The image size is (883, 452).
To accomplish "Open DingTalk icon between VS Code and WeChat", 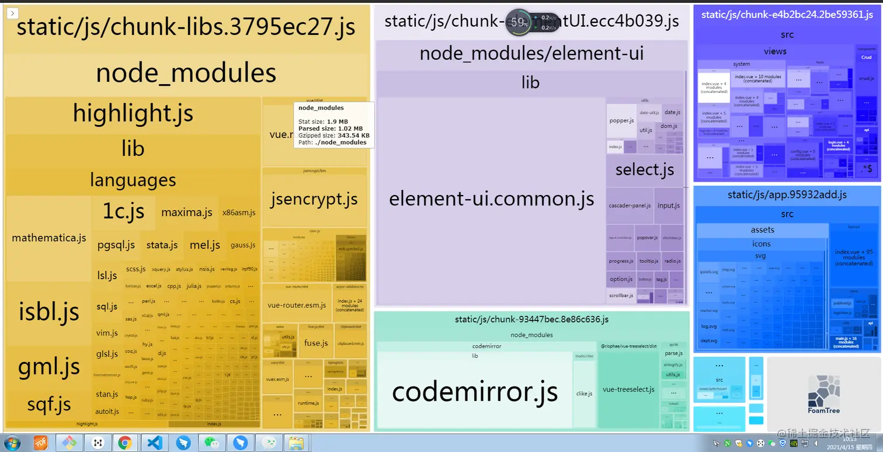I will tap(183, 443).
